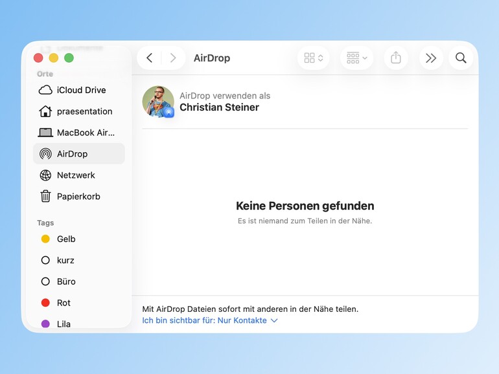This screenshot has width=499, height=374.
Task: Filter by the Gelb tag label
Action: (66, 239)
